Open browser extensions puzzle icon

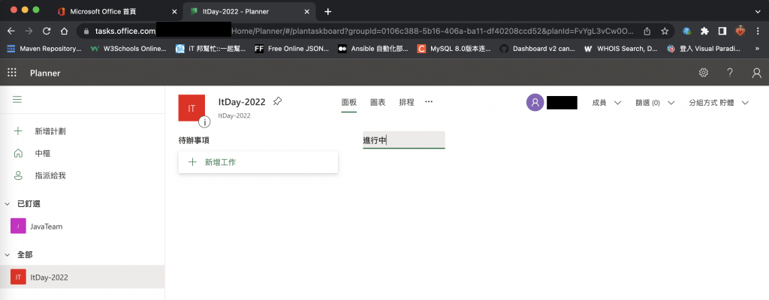click(704, 31)
